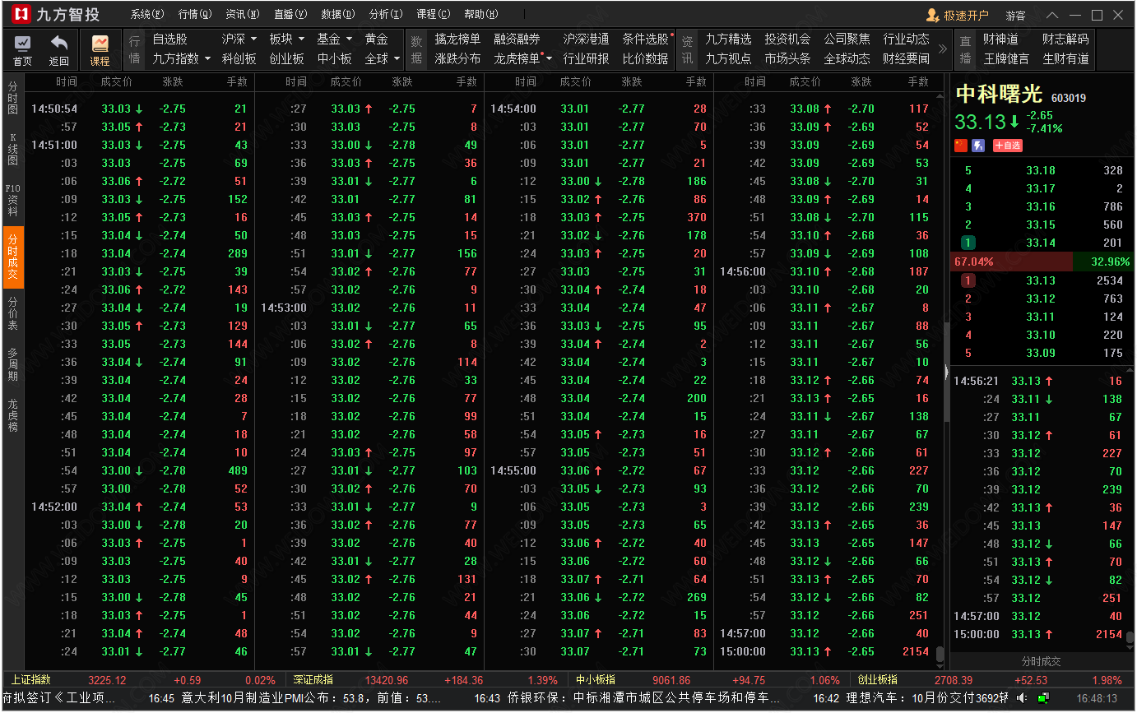The image size is (1137, 713).
Task: Switch to the 分时图 side tab
Action: 13,98
